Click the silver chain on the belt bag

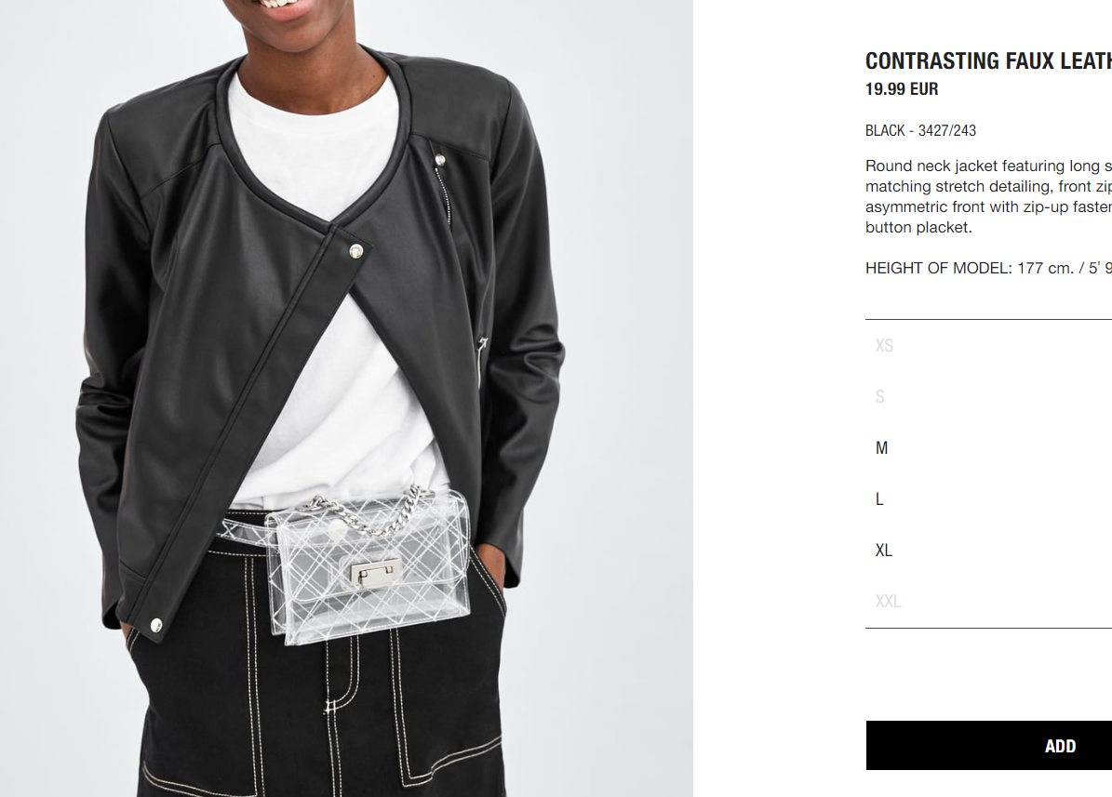368,512
